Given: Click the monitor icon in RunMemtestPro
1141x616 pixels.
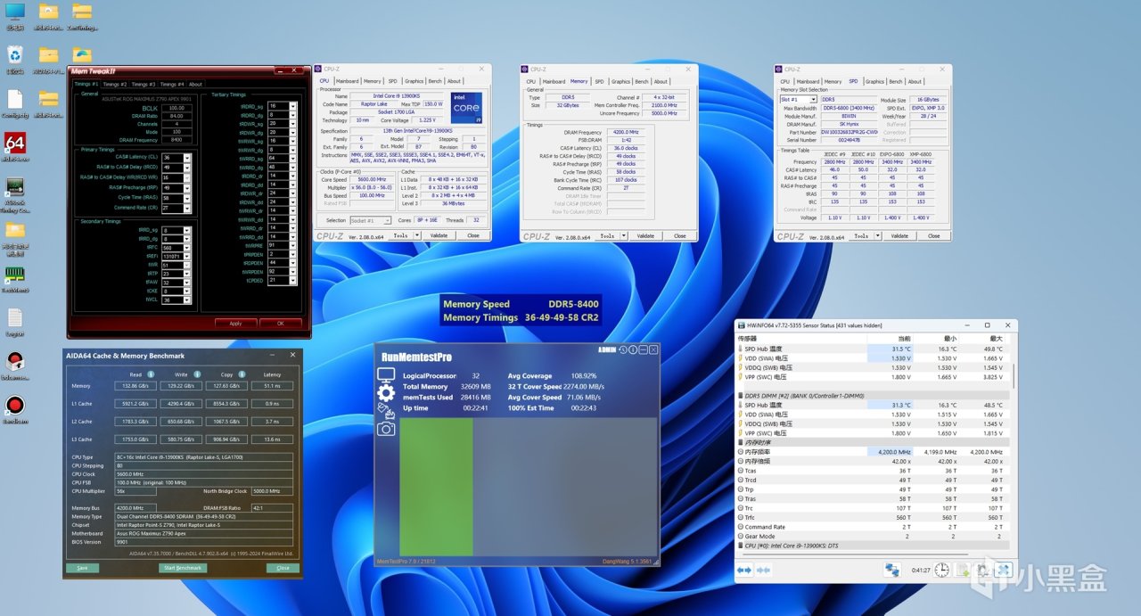Looking at the screenshot, I should [386, 375].
